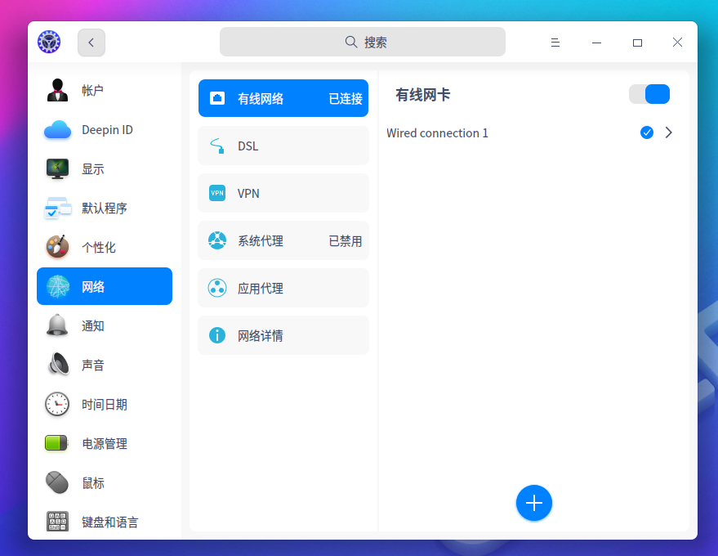
Task: Open the 应用代理 tab
Action: (x=283, y=288)
